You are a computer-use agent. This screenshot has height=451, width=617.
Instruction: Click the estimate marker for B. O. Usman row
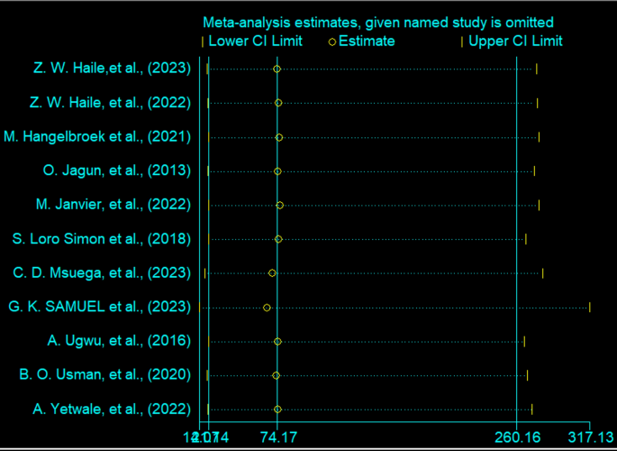pyautogui.click(x=276, y=375)
